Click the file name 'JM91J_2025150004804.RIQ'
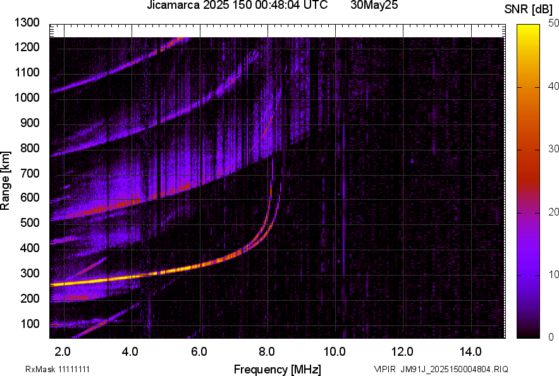The width and height of the screenshot is (559, 376). 454,369
